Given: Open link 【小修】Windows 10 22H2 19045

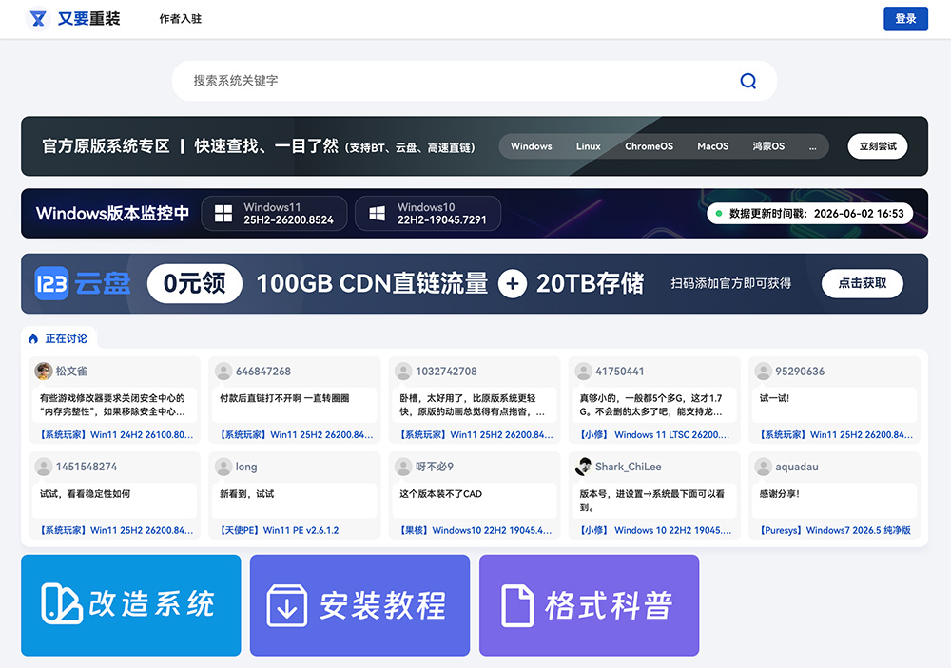Looking at the screenshot, I should (655, 530).
